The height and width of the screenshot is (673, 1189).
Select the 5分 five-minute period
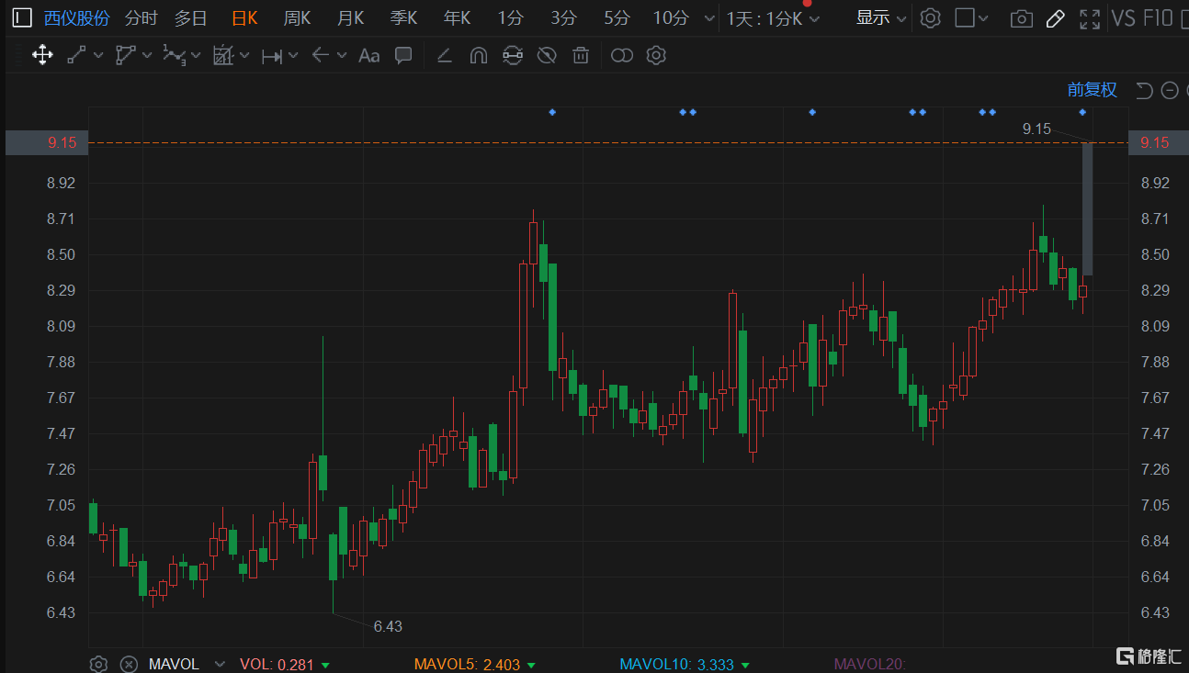(x=617, y=18)
